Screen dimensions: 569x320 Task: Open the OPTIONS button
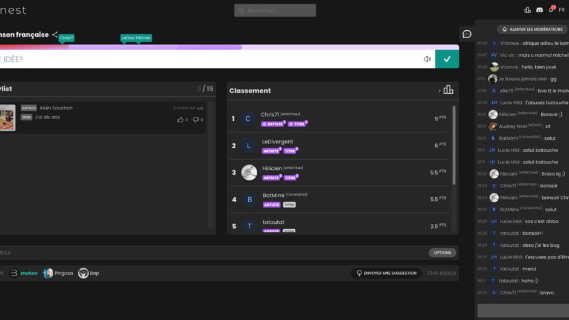tap(442, 252)
